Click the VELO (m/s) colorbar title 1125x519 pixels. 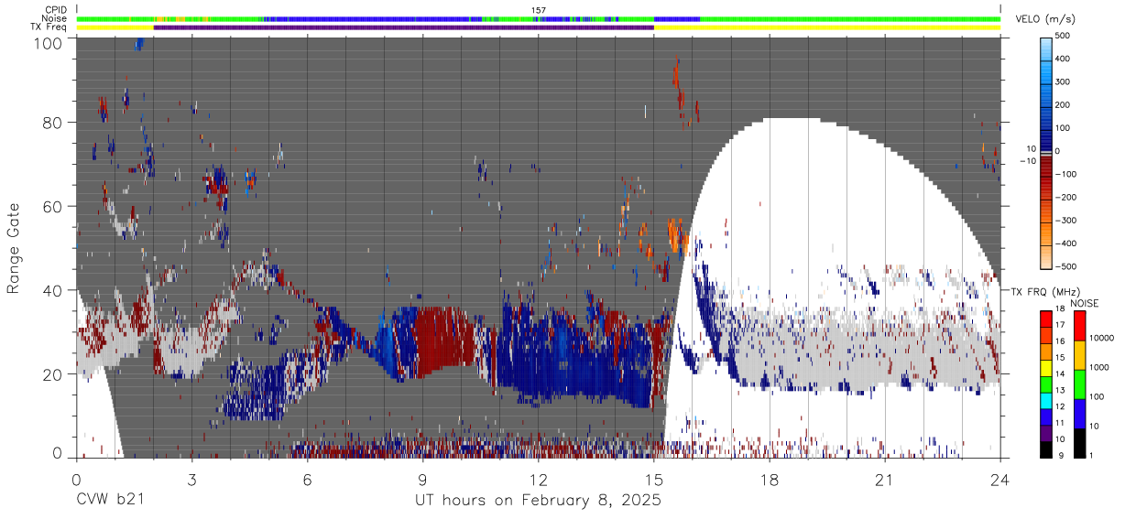tap(1044, 19)
